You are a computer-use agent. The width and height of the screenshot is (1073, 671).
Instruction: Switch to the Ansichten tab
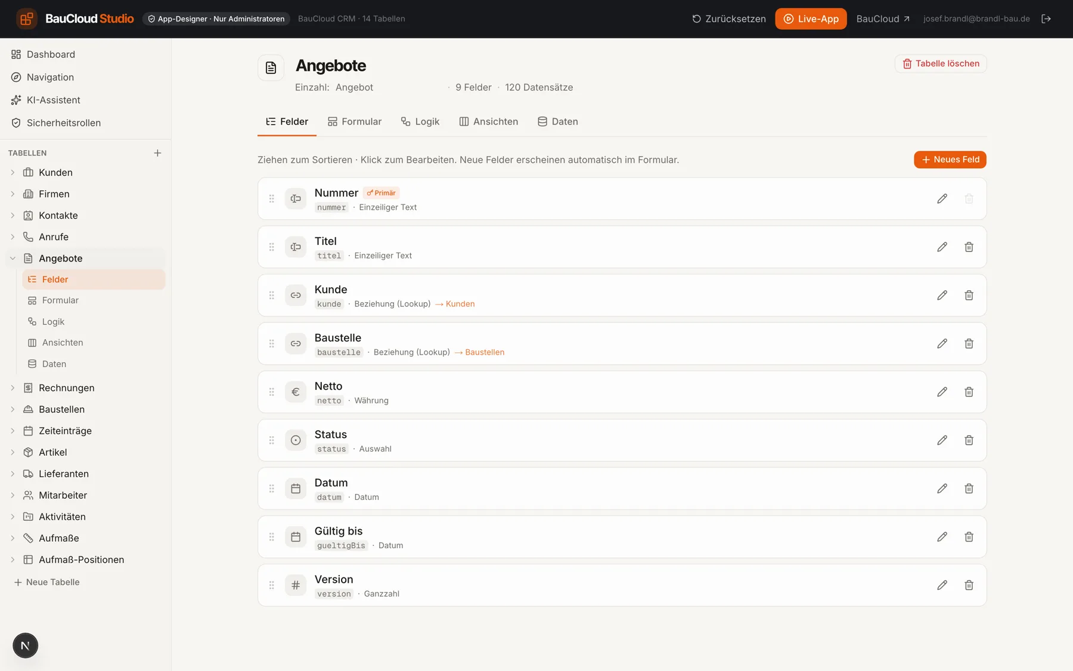[488, 122]
